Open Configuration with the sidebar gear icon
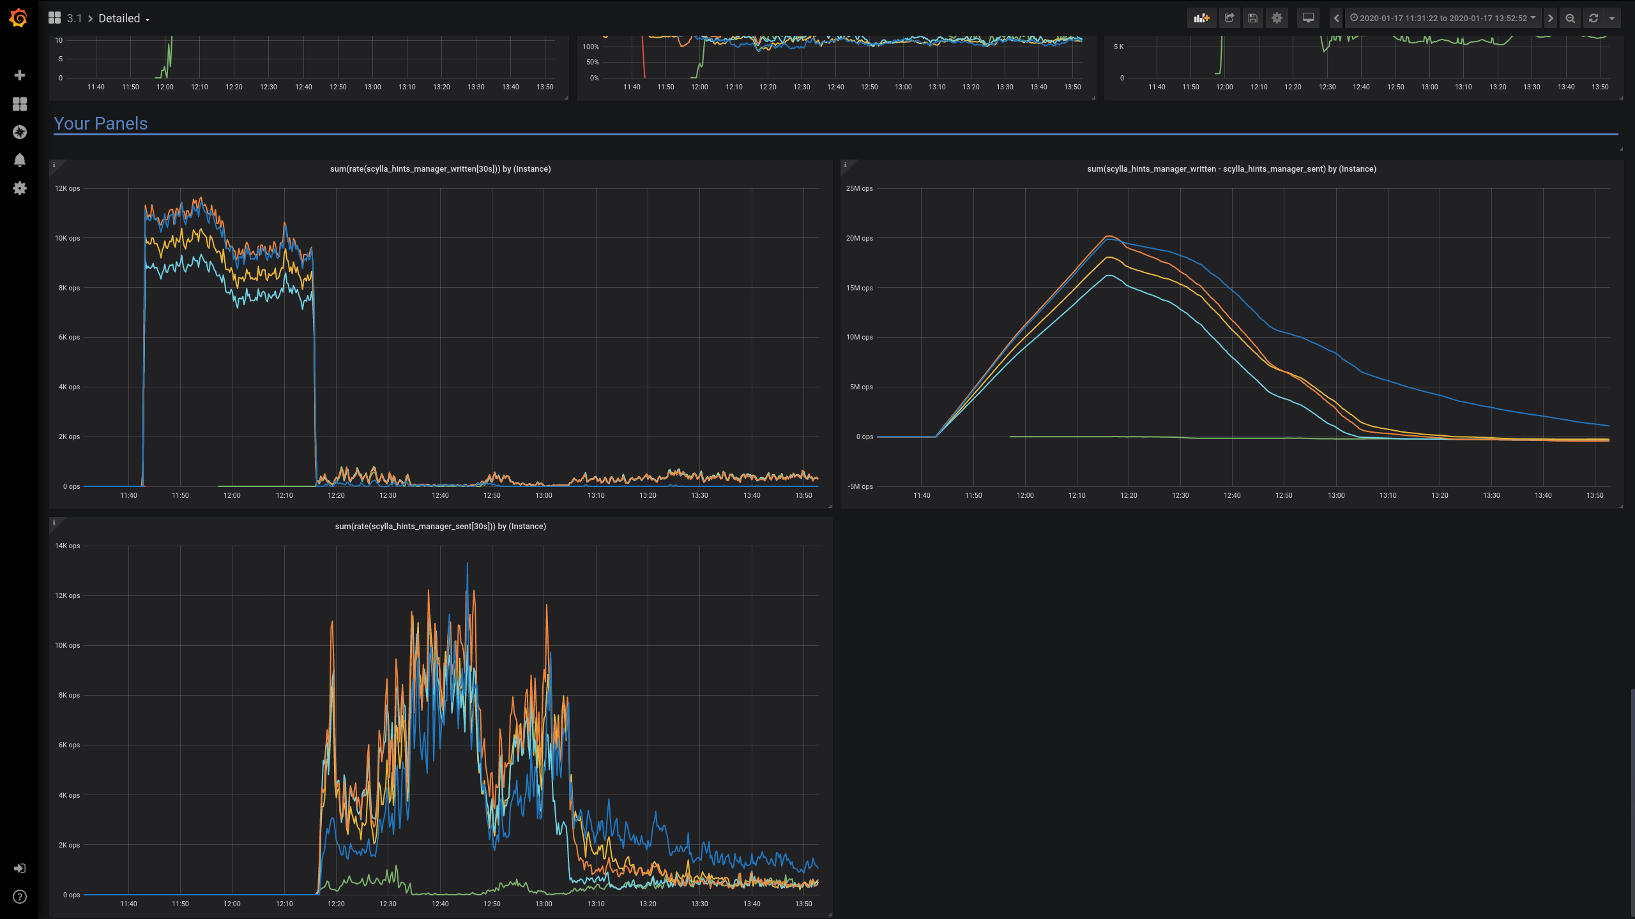Viewport: 1635px width, 919px height. (20, 188)
